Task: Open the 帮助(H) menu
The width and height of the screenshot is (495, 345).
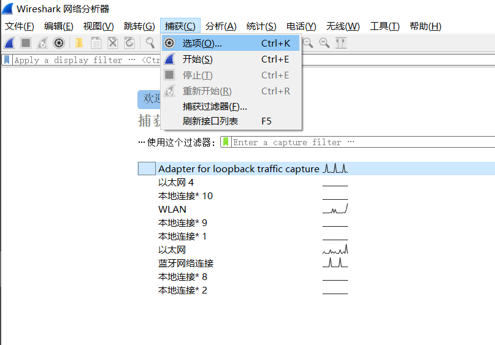Action: tap(425, 26)
